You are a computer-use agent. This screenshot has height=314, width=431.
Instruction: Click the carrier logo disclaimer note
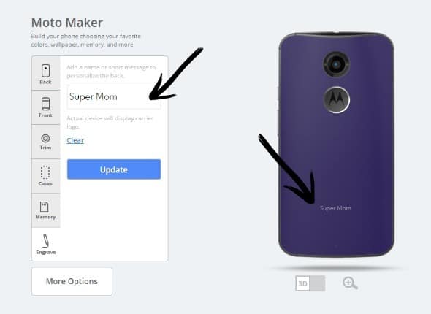click(x=110, y=122)
